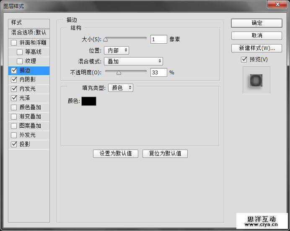The image size is (290, 231).
Task: Open the 填充类型 dropdown showing 颜色
Action: 121,88
